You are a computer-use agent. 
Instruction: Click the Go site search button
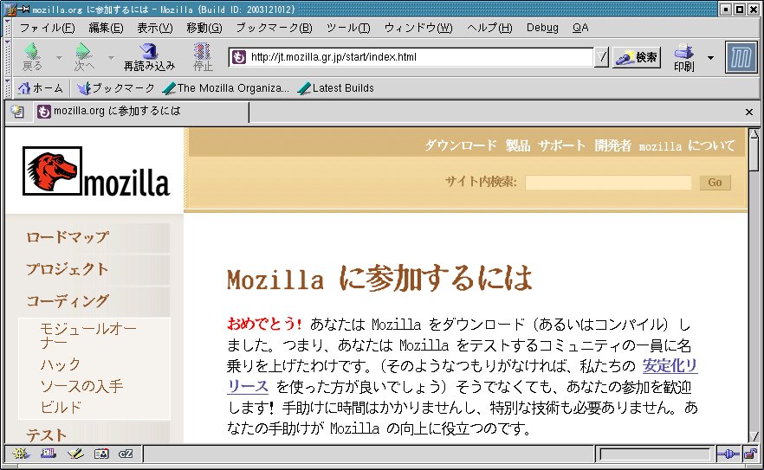[715, 182]
